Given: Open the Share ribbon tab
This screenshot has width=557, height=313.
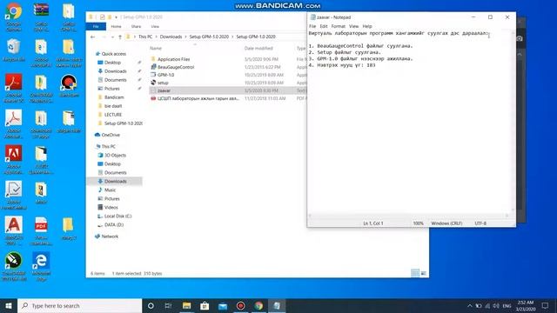Looking at the screenshot, I should 136,26.
